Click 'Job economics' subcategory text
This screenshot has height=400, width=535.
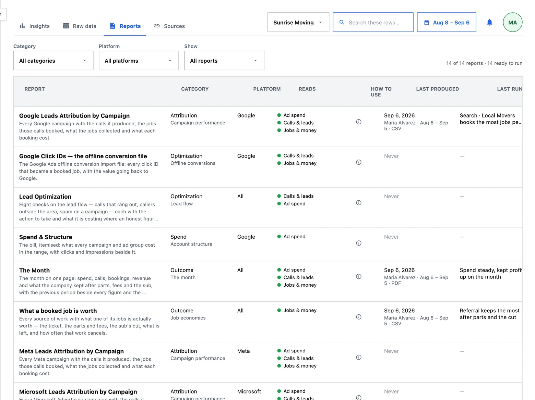188,318
